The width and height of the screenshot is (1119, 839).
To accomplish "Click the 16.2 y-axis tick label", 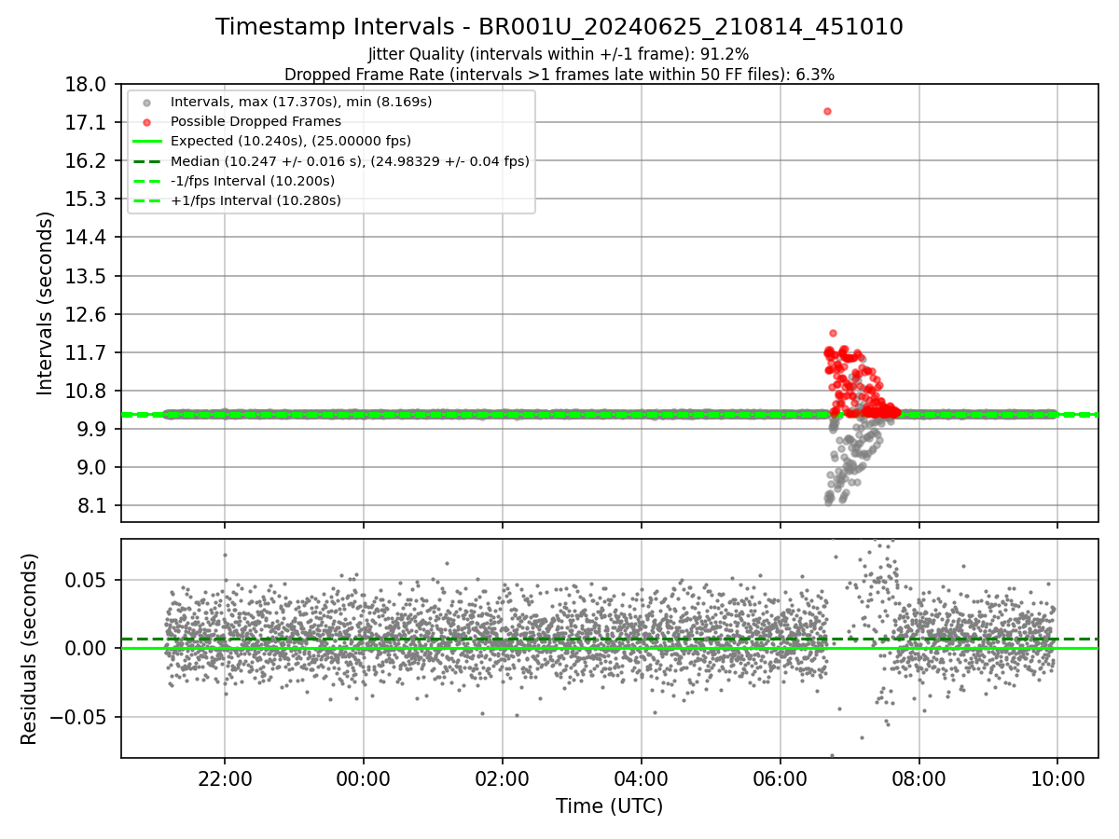I will [x=88, y=160].
